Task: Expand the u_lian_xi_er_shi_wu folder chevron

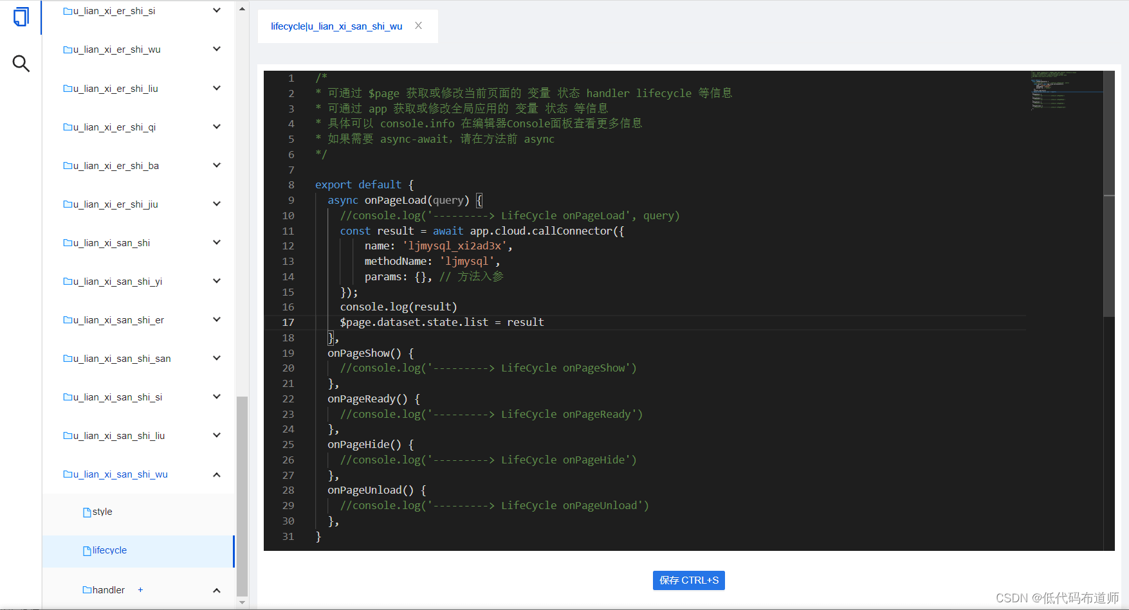Action: [x=217, y=49]
